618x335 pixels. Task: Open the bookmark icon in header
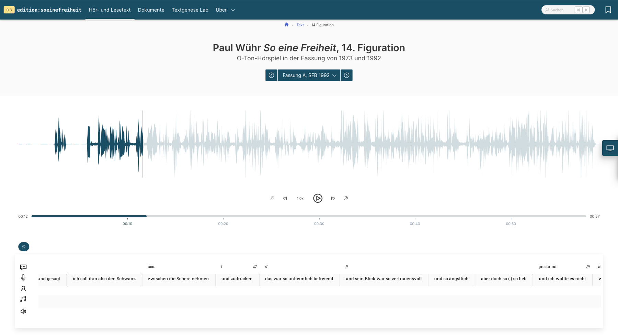(x=608, y=10)
